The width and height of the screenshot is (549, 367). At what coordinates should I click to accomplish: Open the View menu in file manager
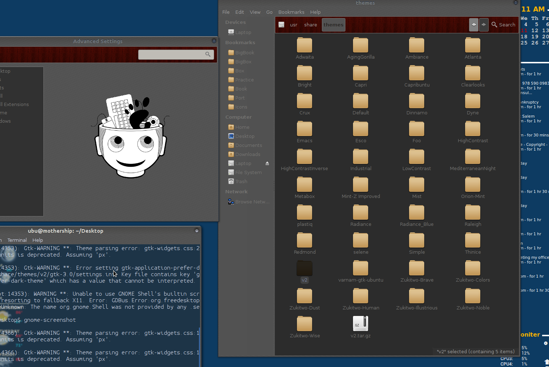tap(255, 12)
